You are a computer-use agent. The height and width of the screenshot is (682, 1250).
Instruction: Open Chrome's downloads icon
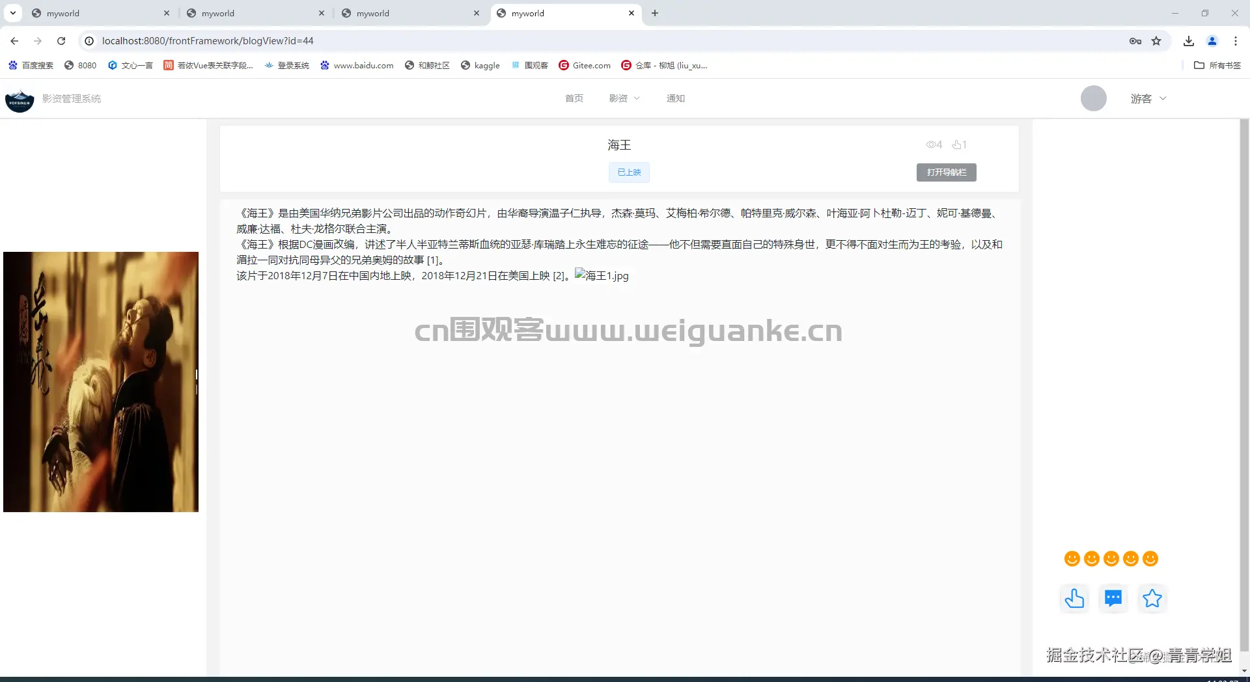(1188, 40)
